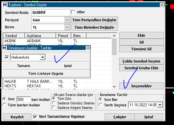Uncheck the HeikenAshi checkbox
The width and height of the screenshot is (174, 125).
point(7,57)
